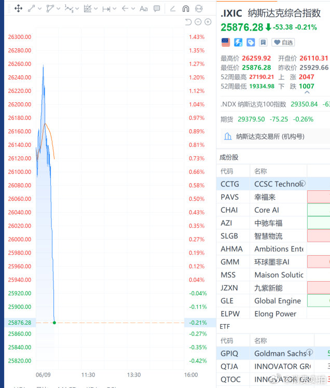Image resolution: width=330 pixels, height=388 pixels.
Task: Select the move/pan cross-arrow tool
Action: point(19,9)
